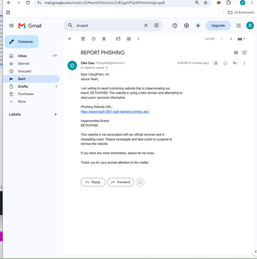The image size is (257, 259).
Task: Archive this email
Action: [83, 39]
